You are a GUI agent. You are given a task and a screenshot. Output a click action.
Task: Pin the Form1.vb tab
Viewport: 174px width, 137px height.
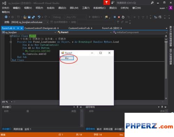click(x=18, y=28)
